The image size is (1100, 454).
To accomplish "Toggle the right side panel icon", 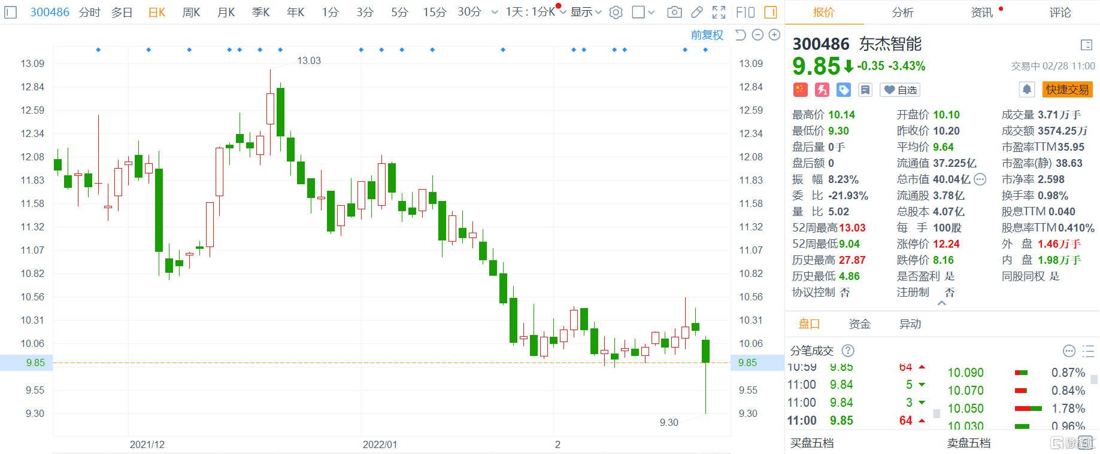I will click(x=771, y=12).
